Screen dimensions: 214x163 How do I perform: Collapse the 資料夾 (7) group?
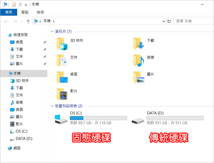[x=52, y=31]
